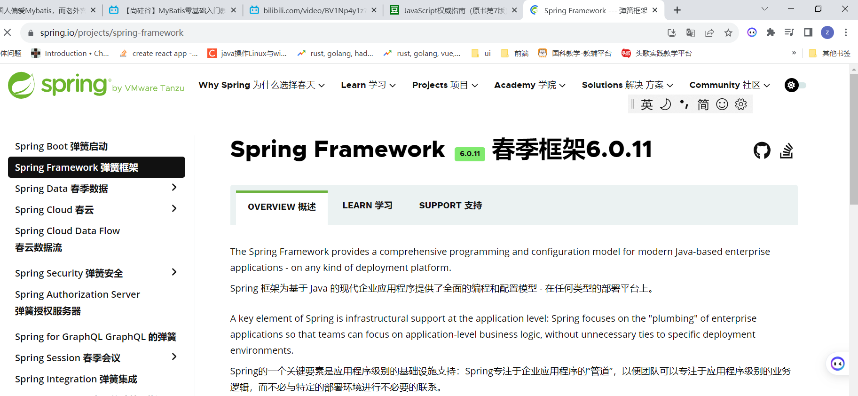858x396 pixels.
Task: Toggle the dark mode theme switch
Action: 795,85
